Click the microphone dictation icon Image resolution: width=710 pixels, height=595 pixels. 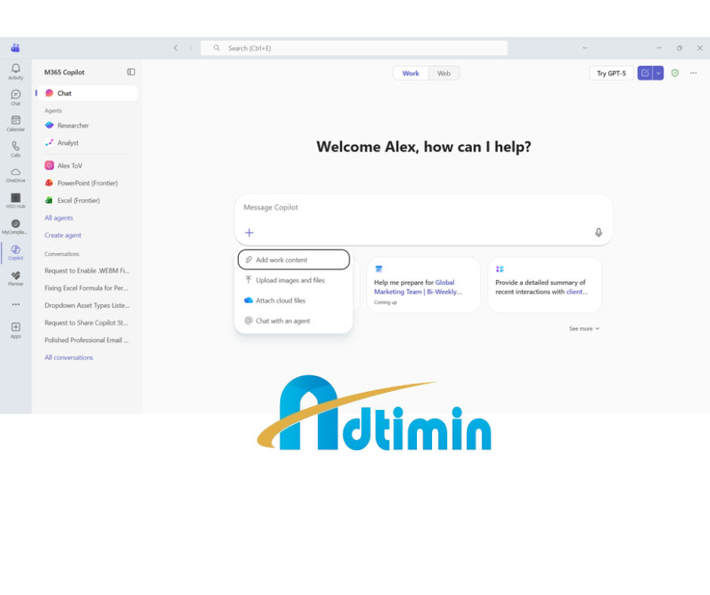coord(598,233)
